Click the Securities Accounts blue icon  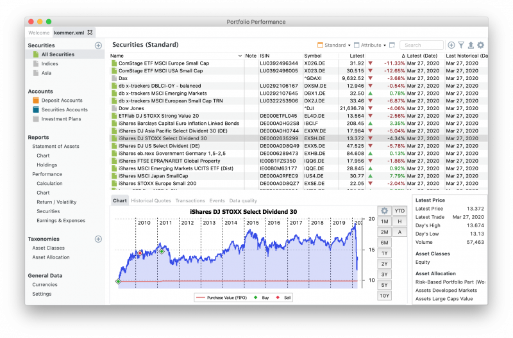(x=36, y=109)
